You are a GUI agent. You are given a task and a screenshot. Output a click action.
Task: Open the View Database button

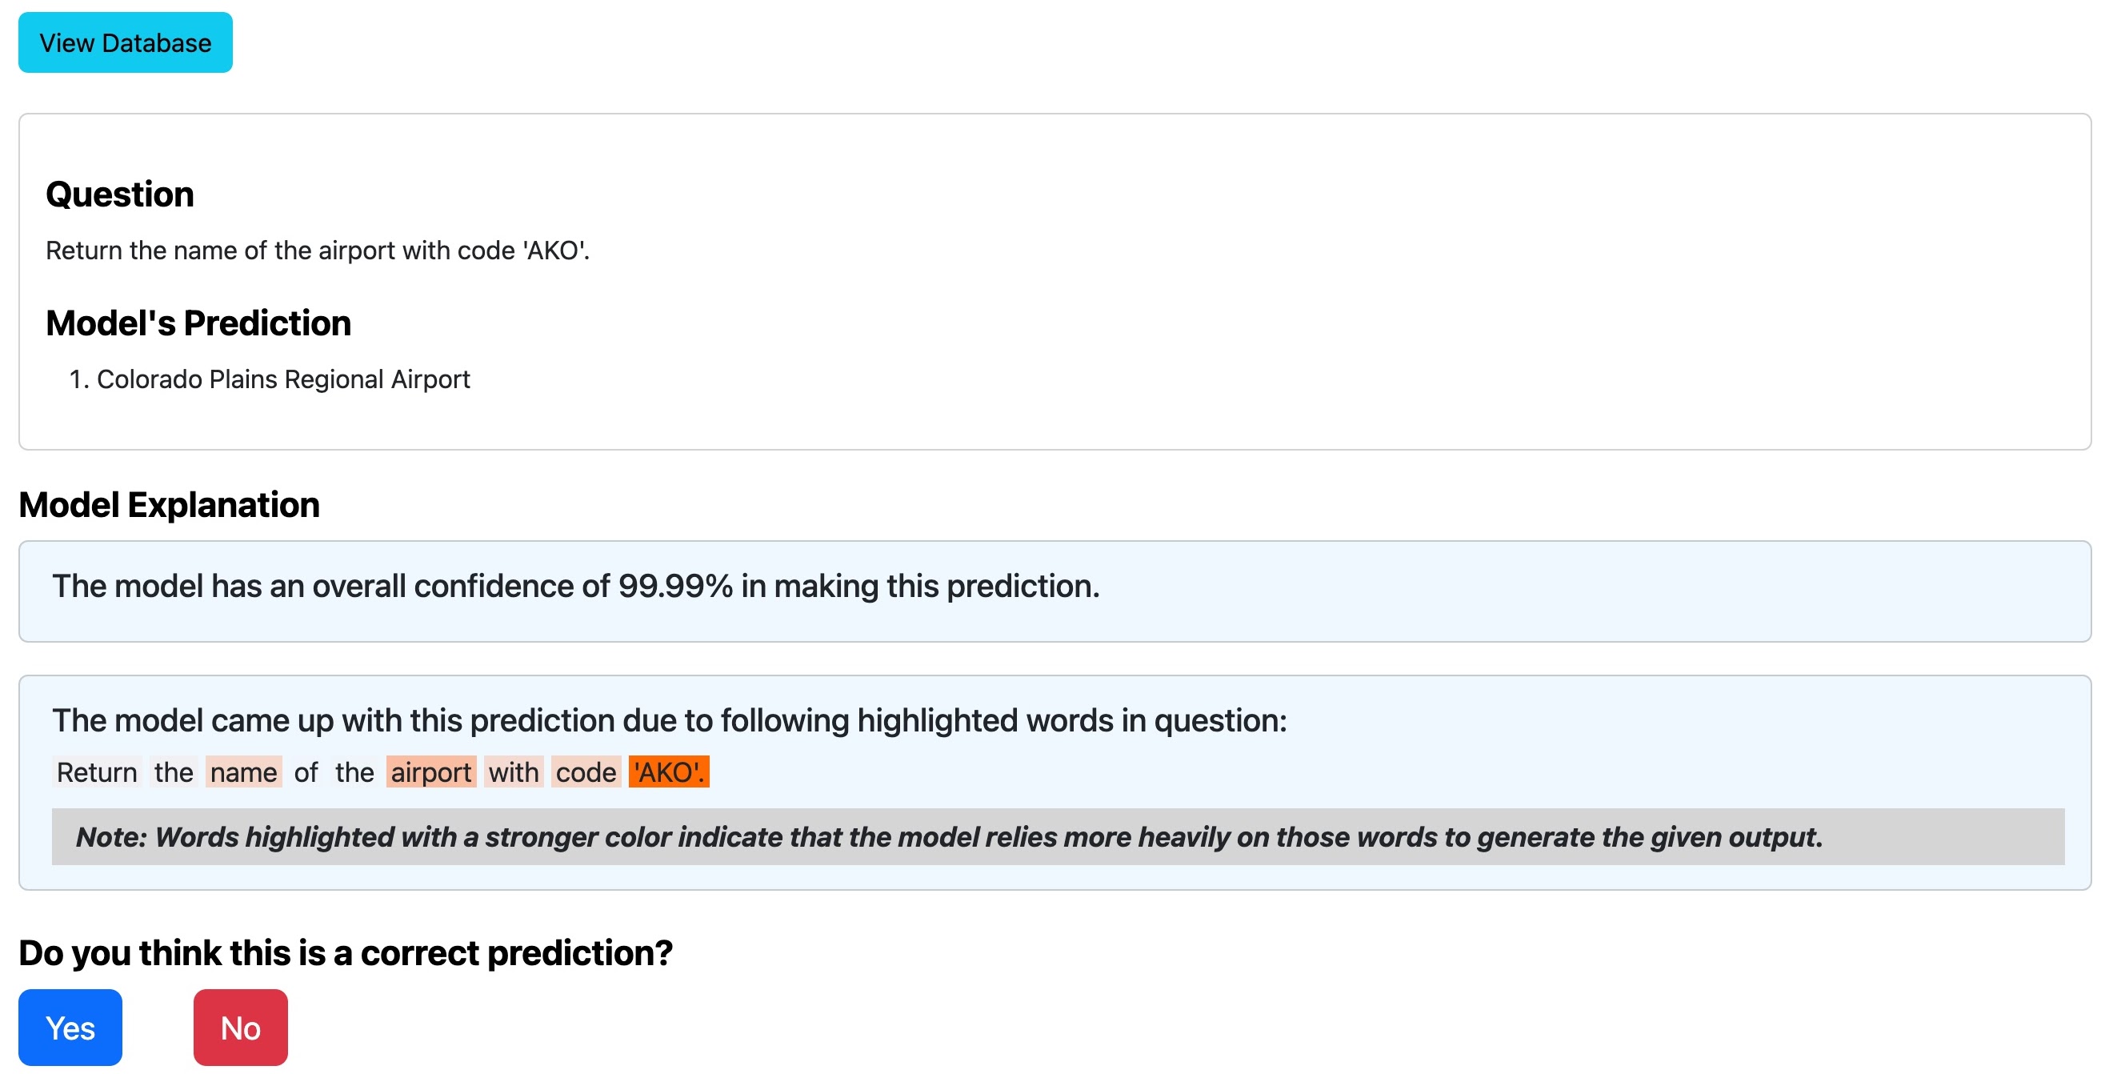click(x=125, y=42)
